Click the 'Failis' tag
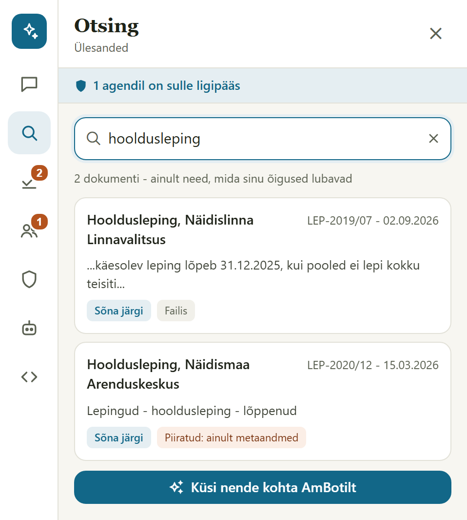The height and width of the screenshot is (520, 467). coord(176,311)
